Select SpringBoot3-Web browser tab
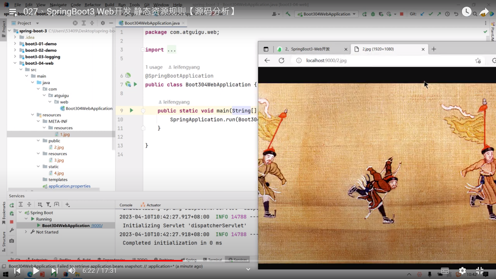The width and height of the screenshot is (496, 279). point(312,49)
